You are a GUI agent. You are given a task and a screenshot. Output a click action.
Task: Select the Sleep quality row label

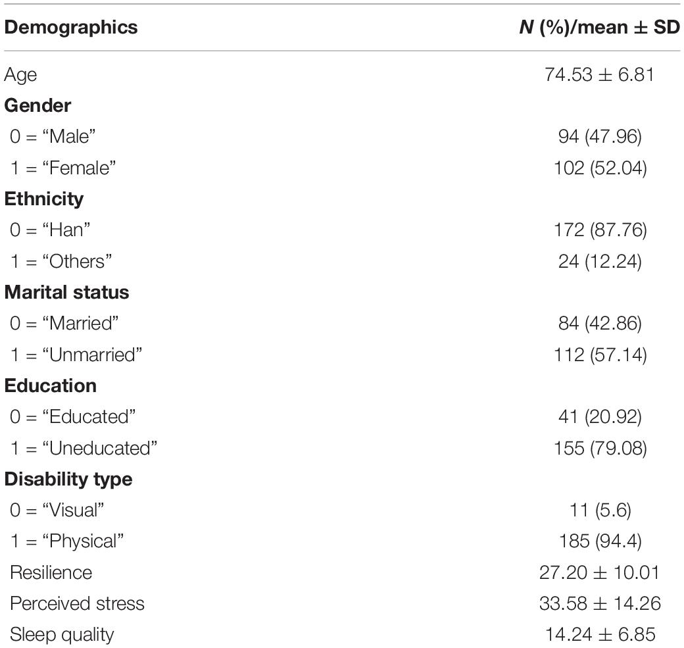coord(62,636)
